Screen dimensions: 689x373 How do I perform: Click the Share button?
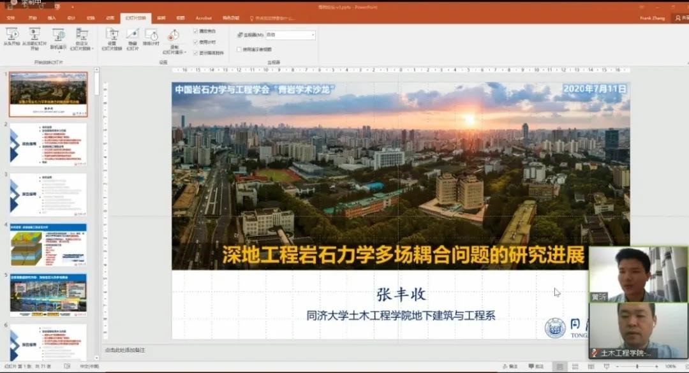[681, 18]
